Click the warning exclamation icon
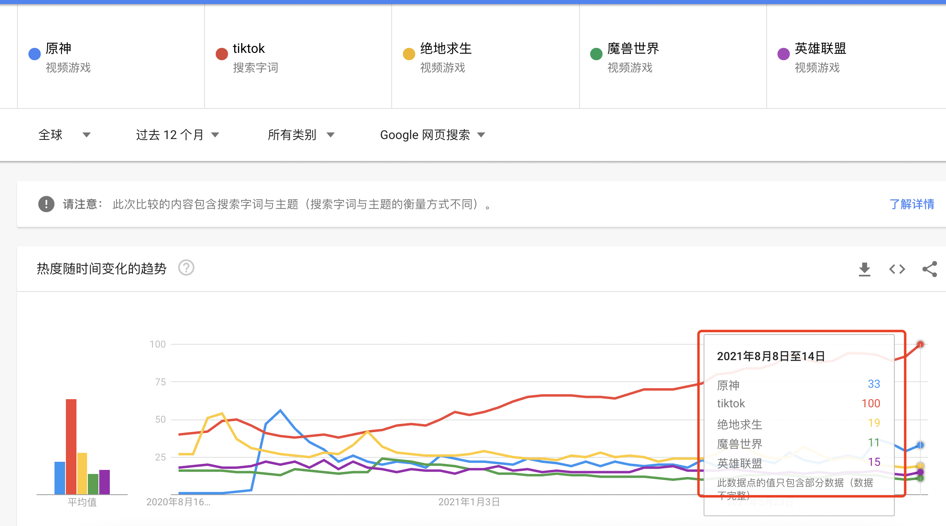 (46, 204)
